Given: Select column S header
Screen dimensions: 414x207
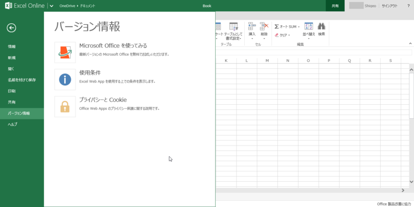Looking at the screenshot, I should coord(391,60).
